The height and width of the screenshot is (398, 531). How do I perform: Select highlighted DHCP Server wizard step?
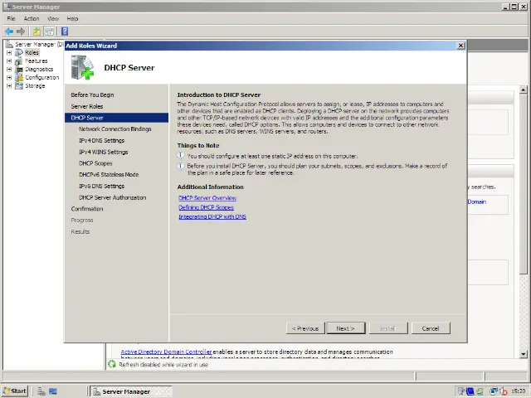point(116,118)
